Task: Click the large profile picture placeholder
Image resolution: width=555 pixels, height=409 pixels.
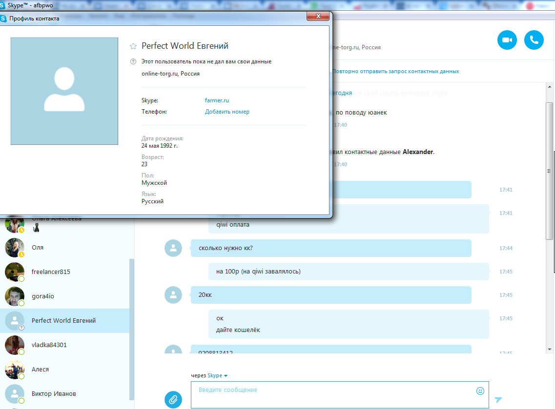Action: [x=64, y=91]
